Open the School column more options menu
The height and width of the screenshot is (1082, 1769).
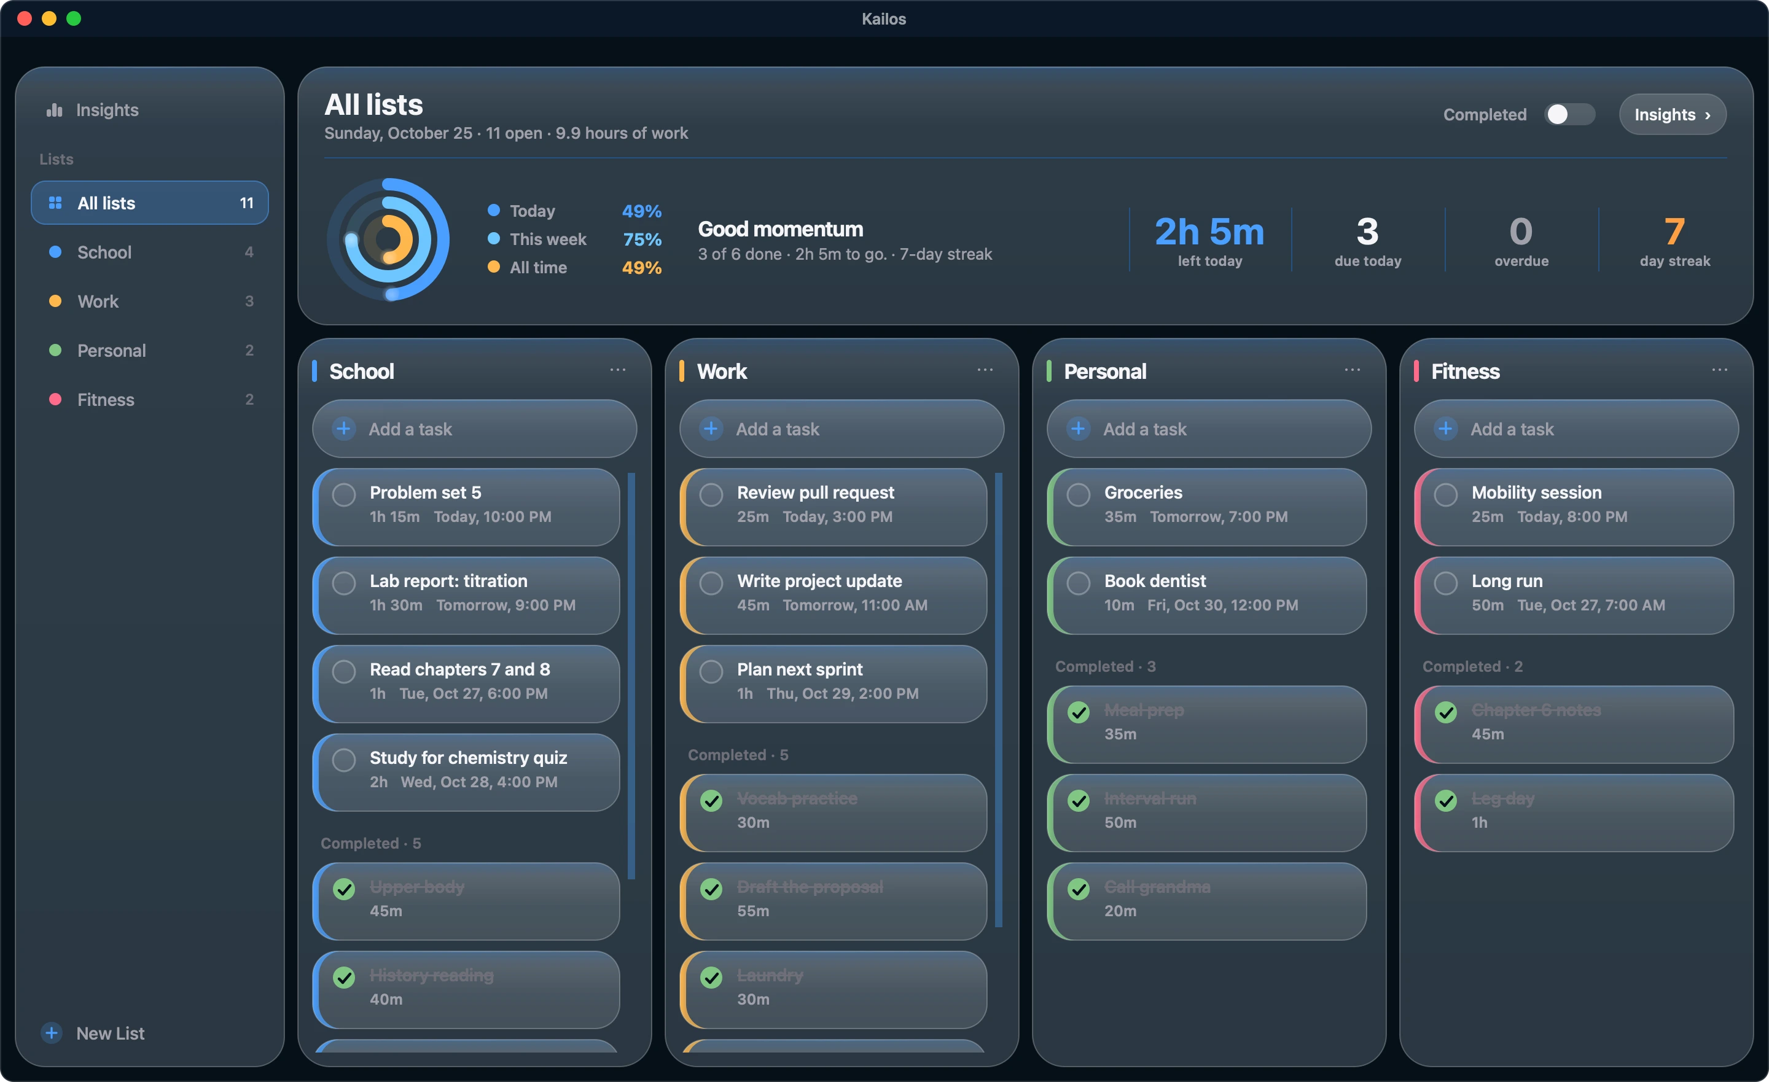pos(617,370)
